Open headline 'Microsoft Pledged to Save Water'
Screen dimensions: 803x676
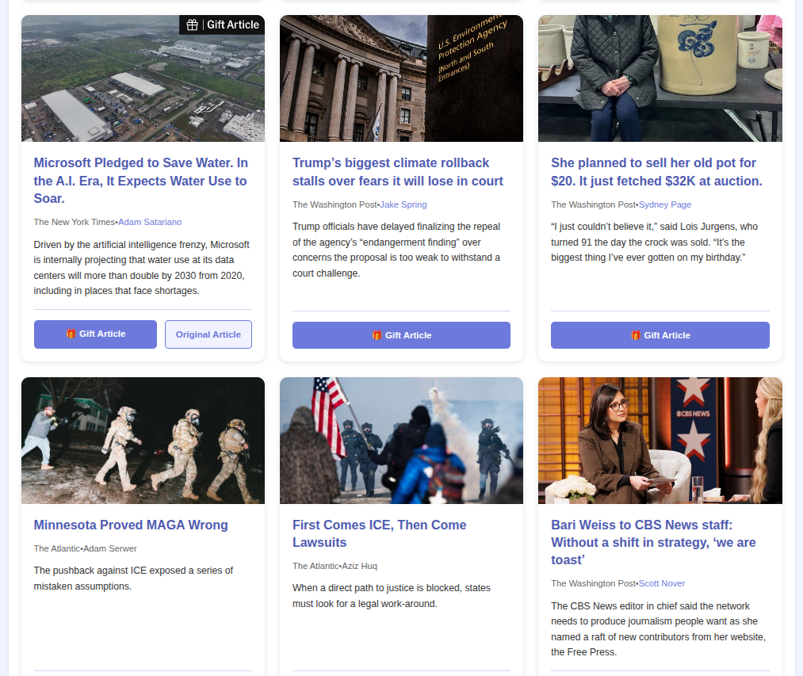point(141,180)
